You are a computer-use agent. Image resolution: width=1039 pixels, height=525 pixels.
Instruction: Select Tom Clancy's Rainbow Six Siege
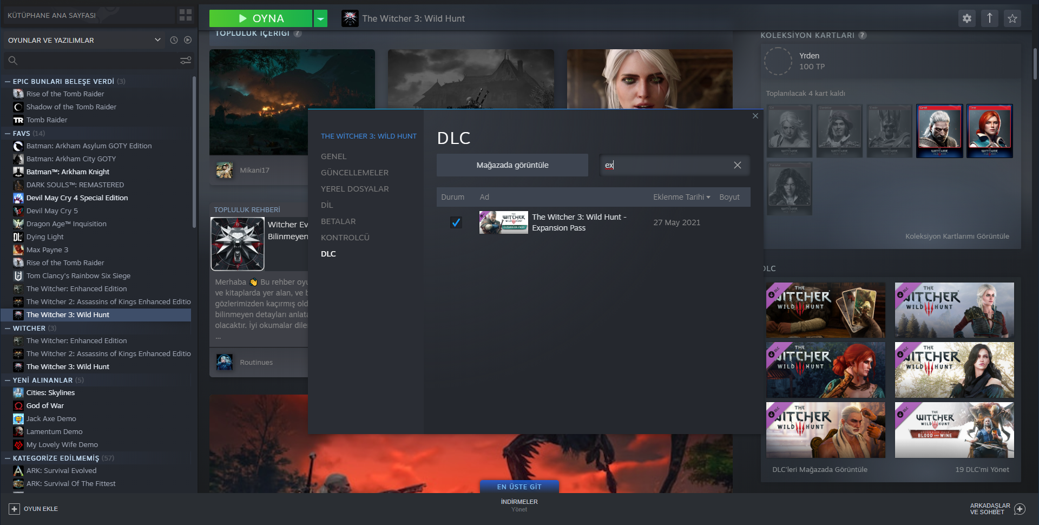pyautogui.click(x=78, y=275)
